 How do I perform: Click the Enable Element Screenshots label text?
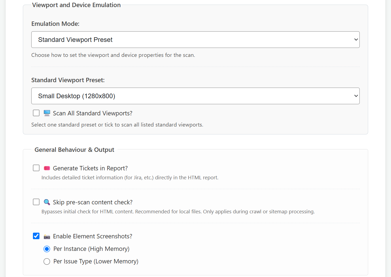point(93,236)
